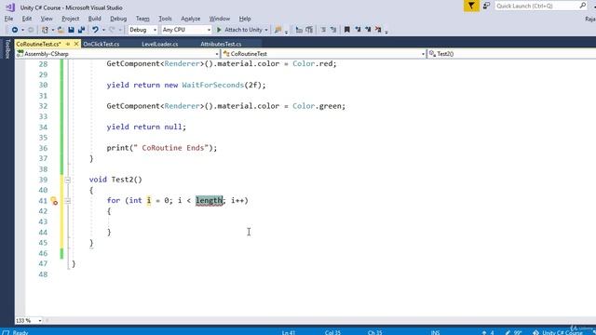The image size is (596, 335).
Task: Click the highlighted 'length' word on line 41
Action: point(209,201)
